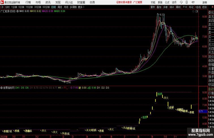
Task: Click the 通达信 red logo icon
Action: pyautogui.click(x=2, y=2)
